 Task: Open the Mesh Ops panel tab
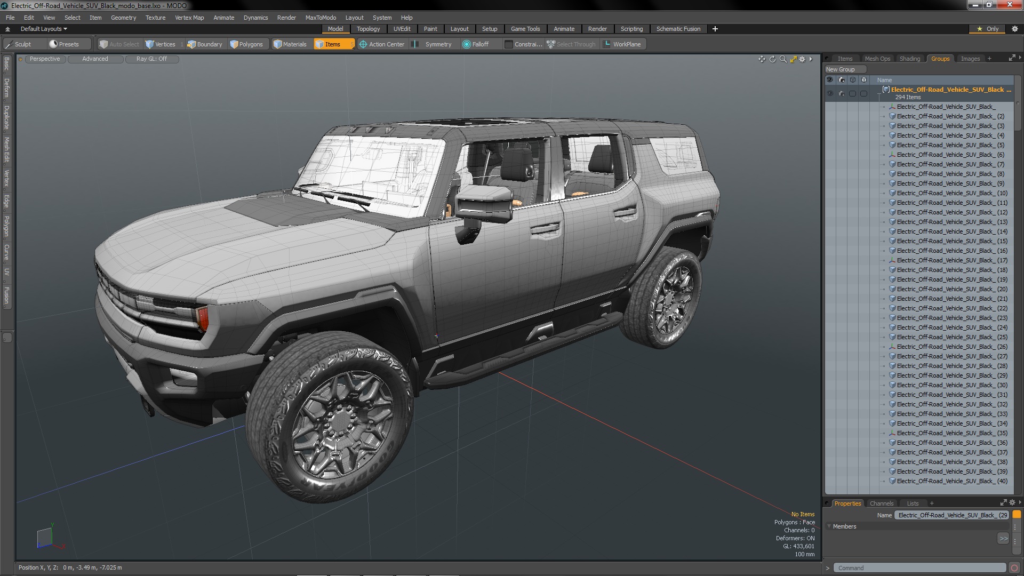[877, 59]
